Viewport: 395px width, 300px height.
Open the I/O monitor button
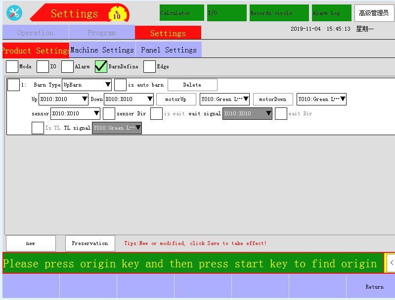pos(226,13)
